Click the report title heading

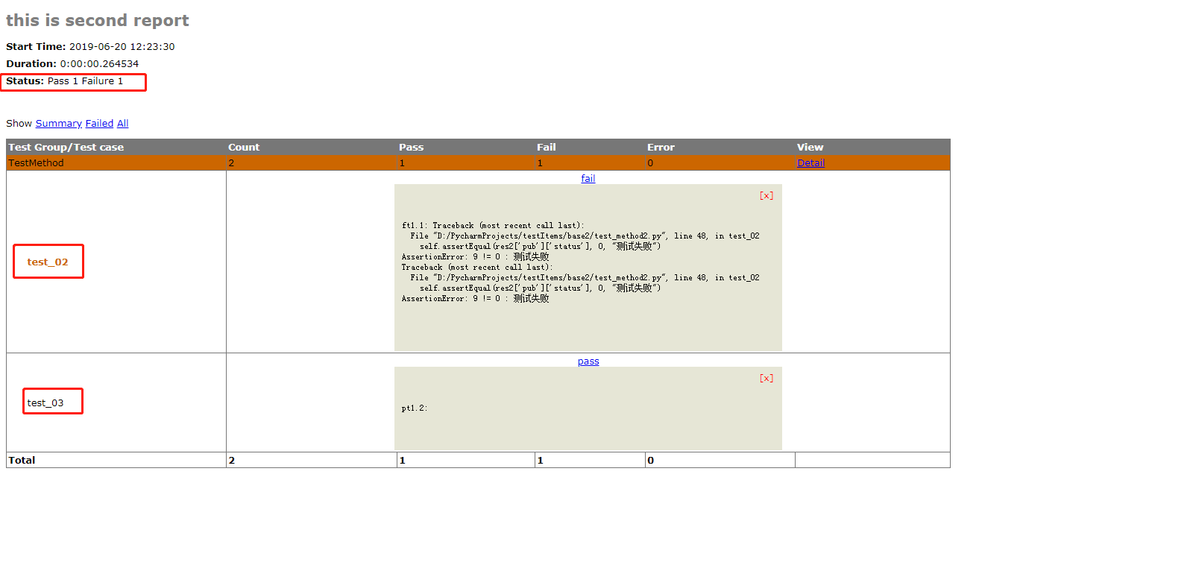tap(98, 20)
